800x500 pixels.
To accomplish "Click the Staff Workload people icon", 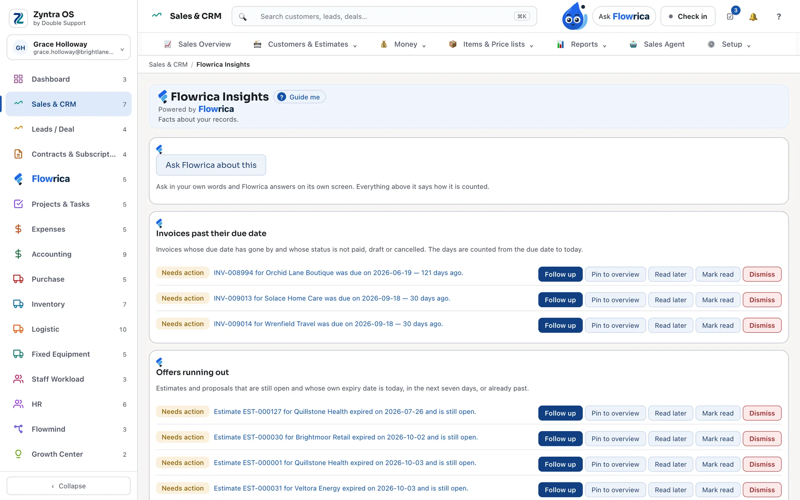I will pos(18,379).
